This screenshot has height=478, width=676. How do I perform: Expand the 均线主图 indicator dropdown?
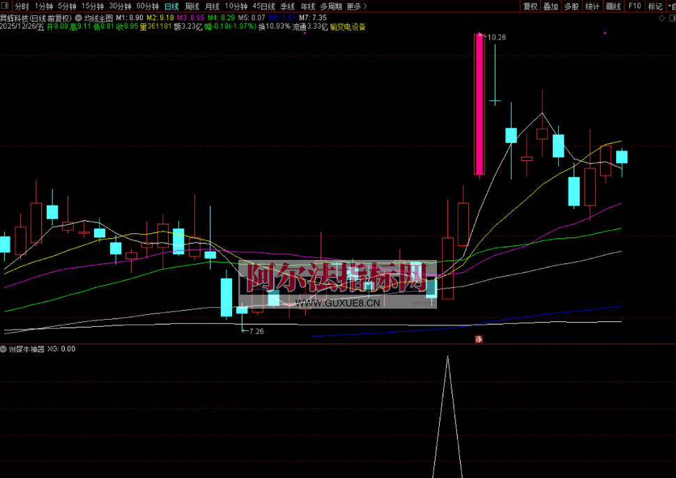77,17
